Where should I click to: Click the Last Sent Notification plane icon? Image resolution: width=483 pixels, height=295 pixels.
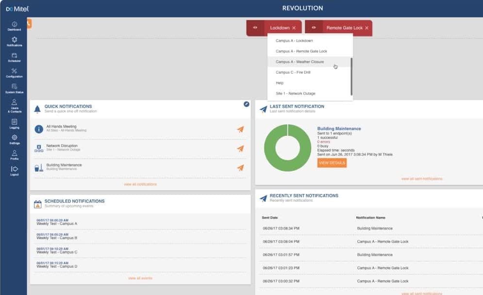(x=264, y=109)
